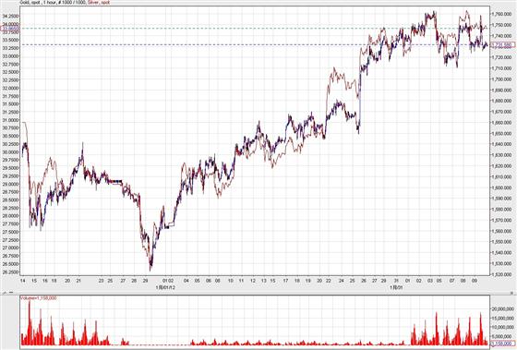The width and height of the screenshot is (517, 350).
Task: Click the small pin icon left of collapse dash
Action: pos(5,292)
